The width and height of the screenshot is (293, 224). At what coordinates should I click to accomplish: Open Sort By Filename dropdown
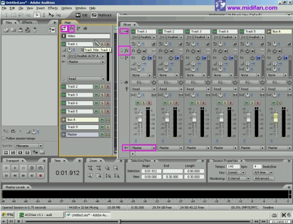29,146
